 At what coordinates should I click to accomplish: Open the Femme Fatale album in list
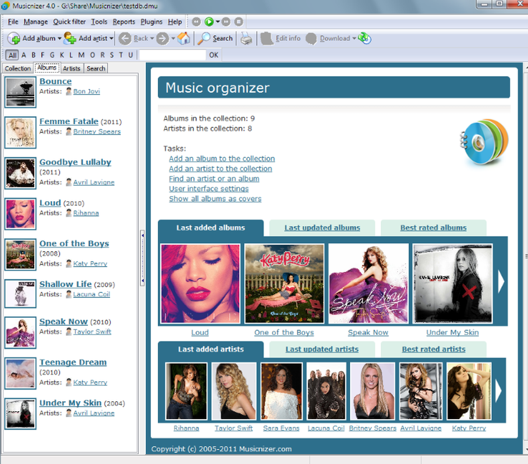click(x=69, y=121)
